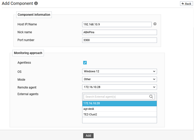Click the Back button

point(186,4)
